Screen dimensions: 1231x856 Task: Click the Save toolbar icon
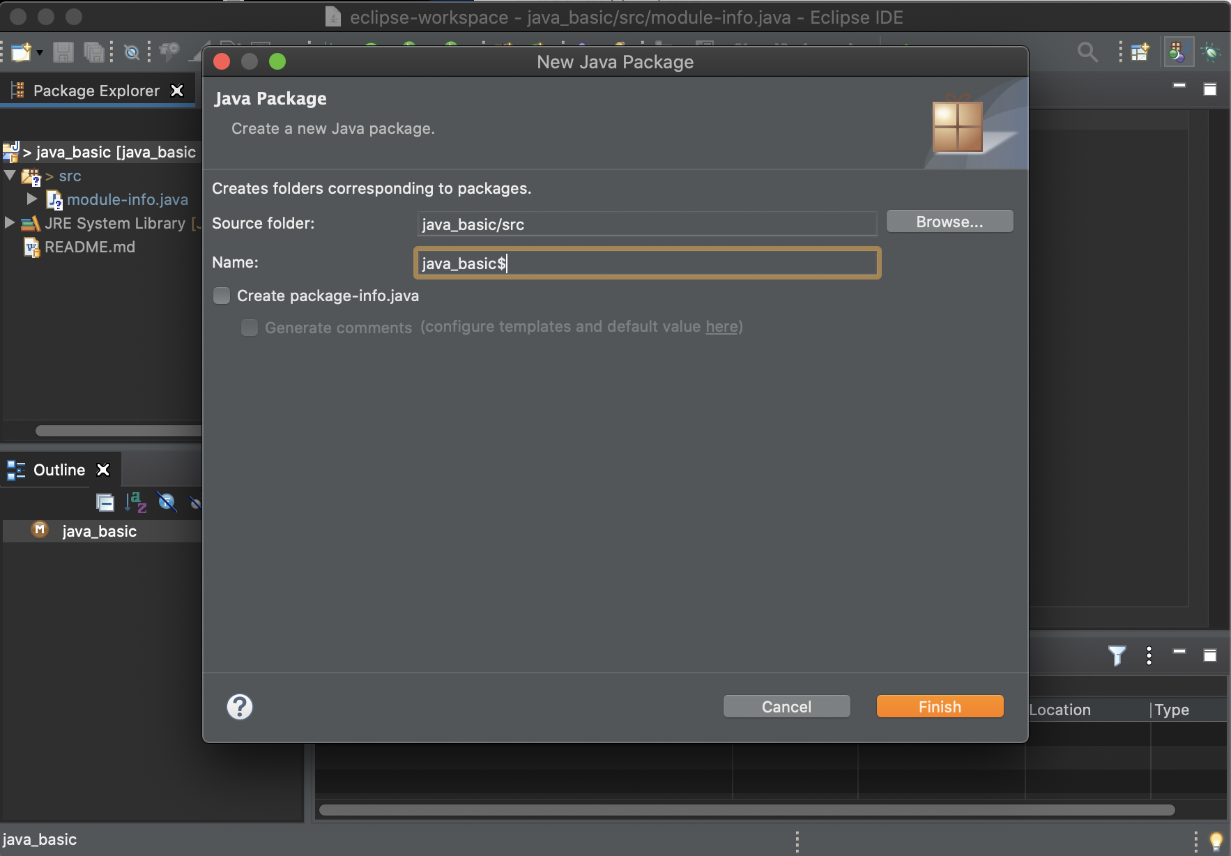[x=63, y=52]
